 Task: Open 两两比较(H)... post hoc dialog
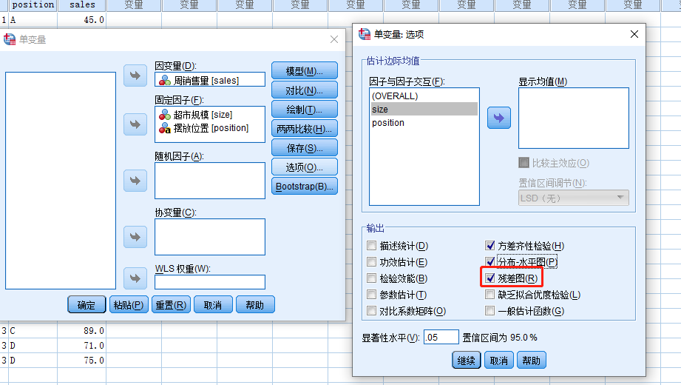(x=305, y=128)
